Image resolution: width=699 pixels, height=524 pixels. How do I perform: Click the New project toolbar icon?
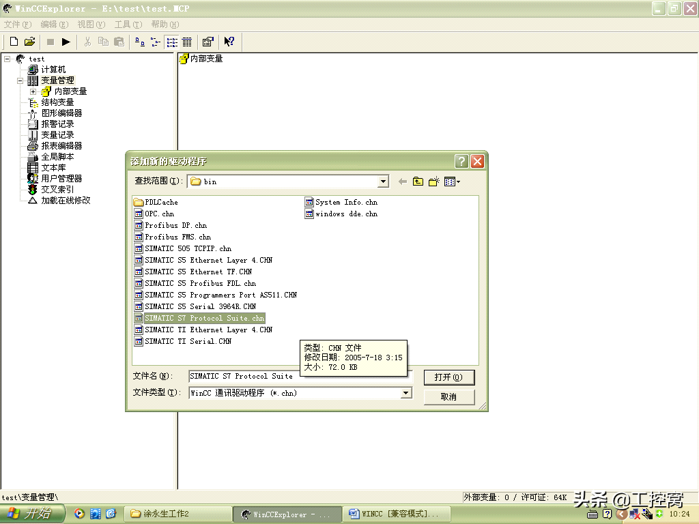coord(14,42)
